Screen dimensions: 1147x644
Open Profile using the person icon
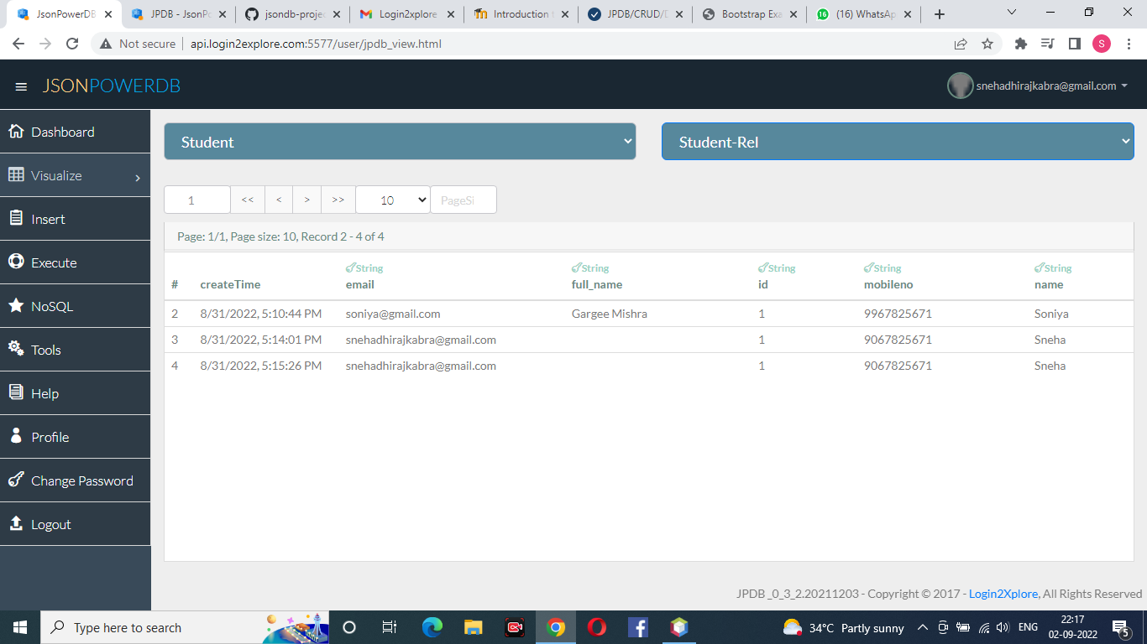(x=17, y=437)
